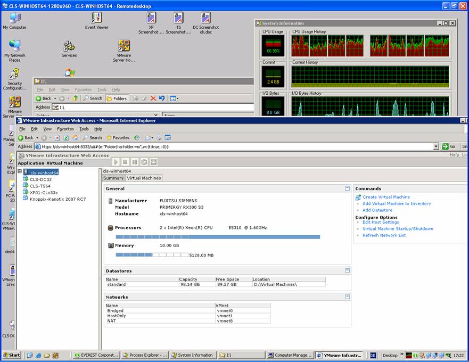The image size is (469, 362).
Task: Open the My Computer desktop icon
Action: [14, 21]
